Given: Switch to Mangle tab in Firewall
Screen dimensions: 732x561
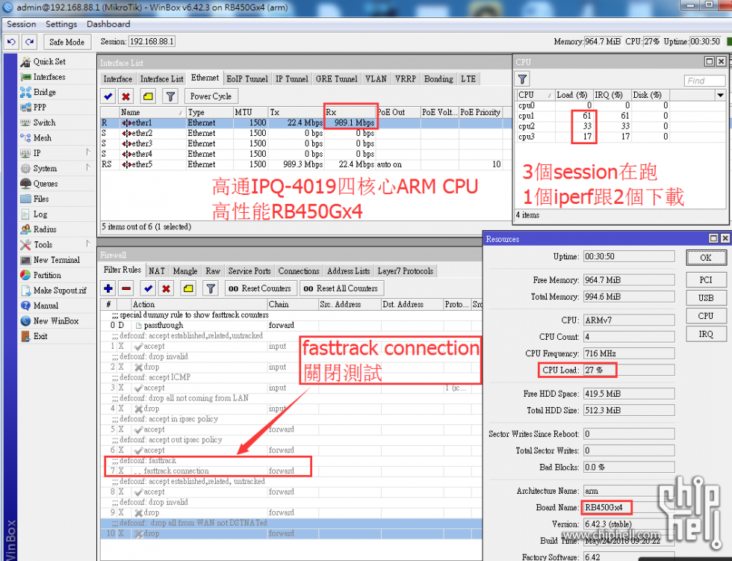Looking at the screenshot, I should (185, 271).
